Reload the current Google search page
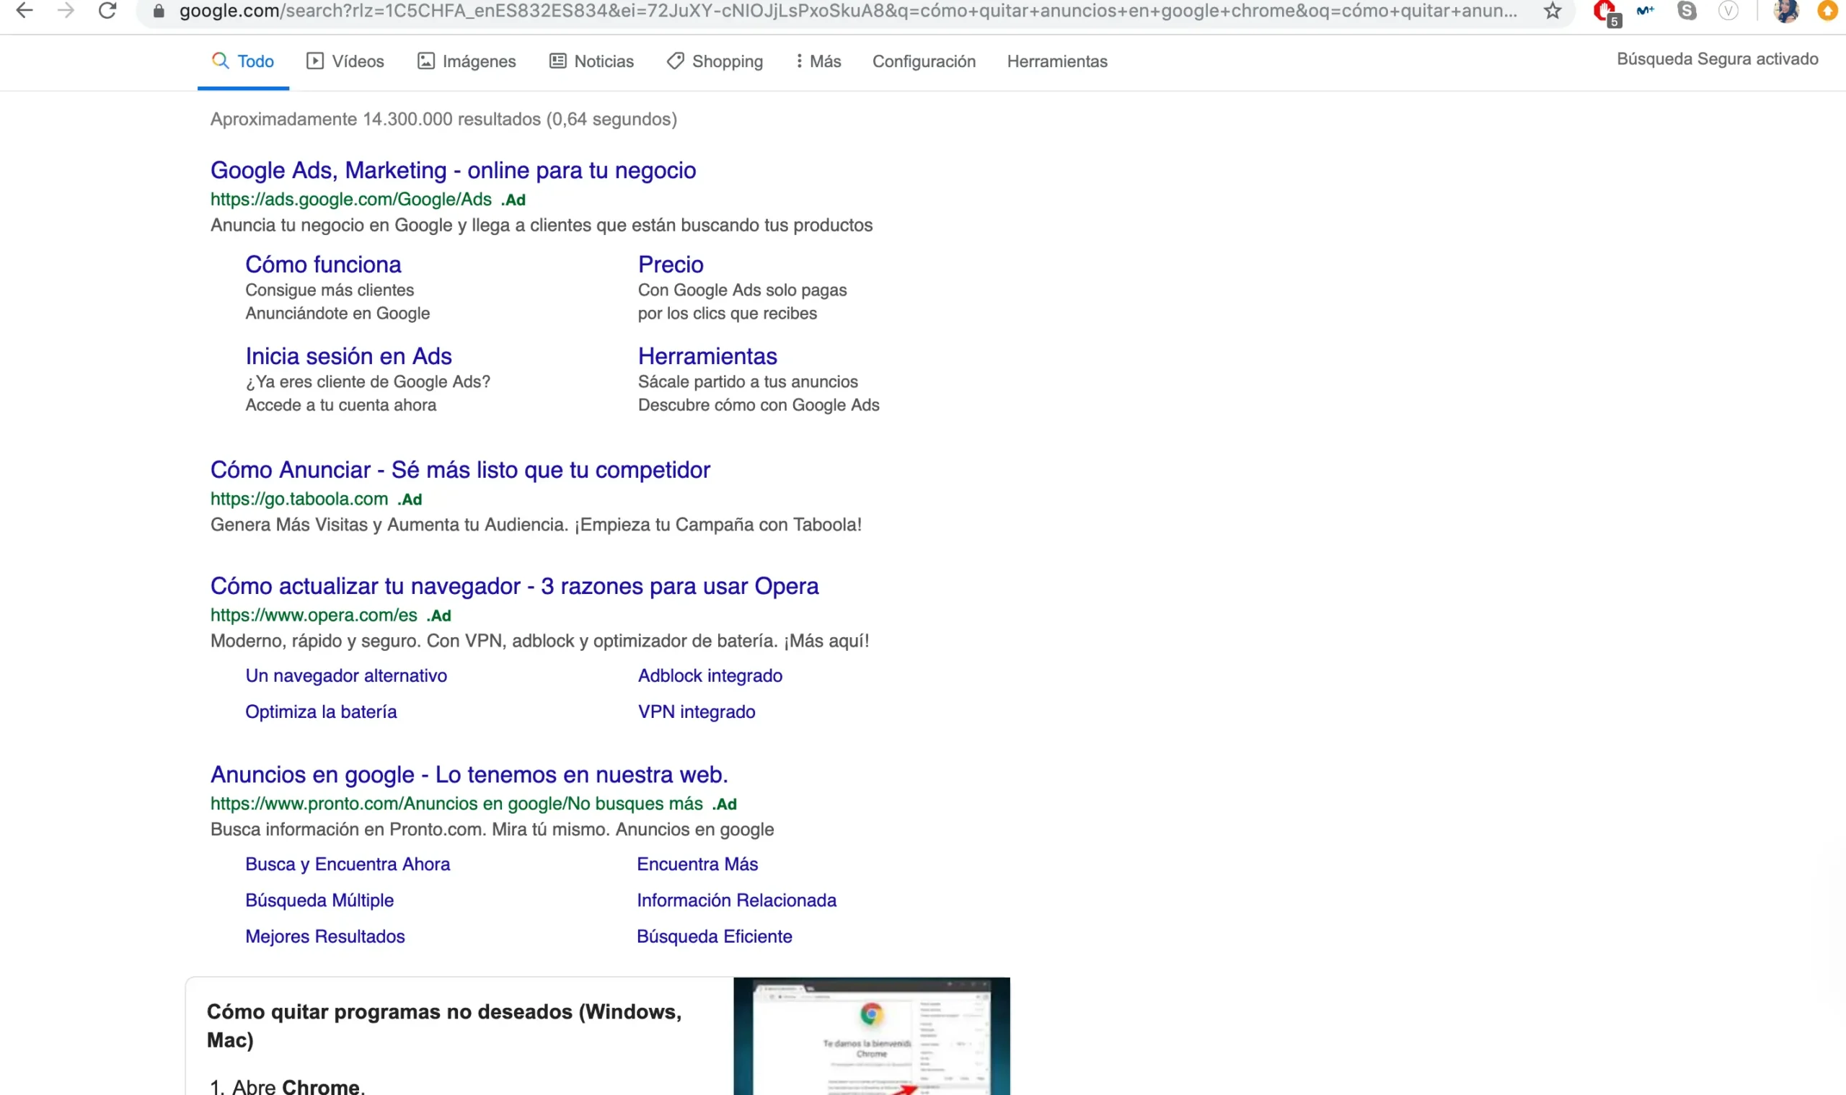This screenshot has height=1095, width=1846. [107, 10]
